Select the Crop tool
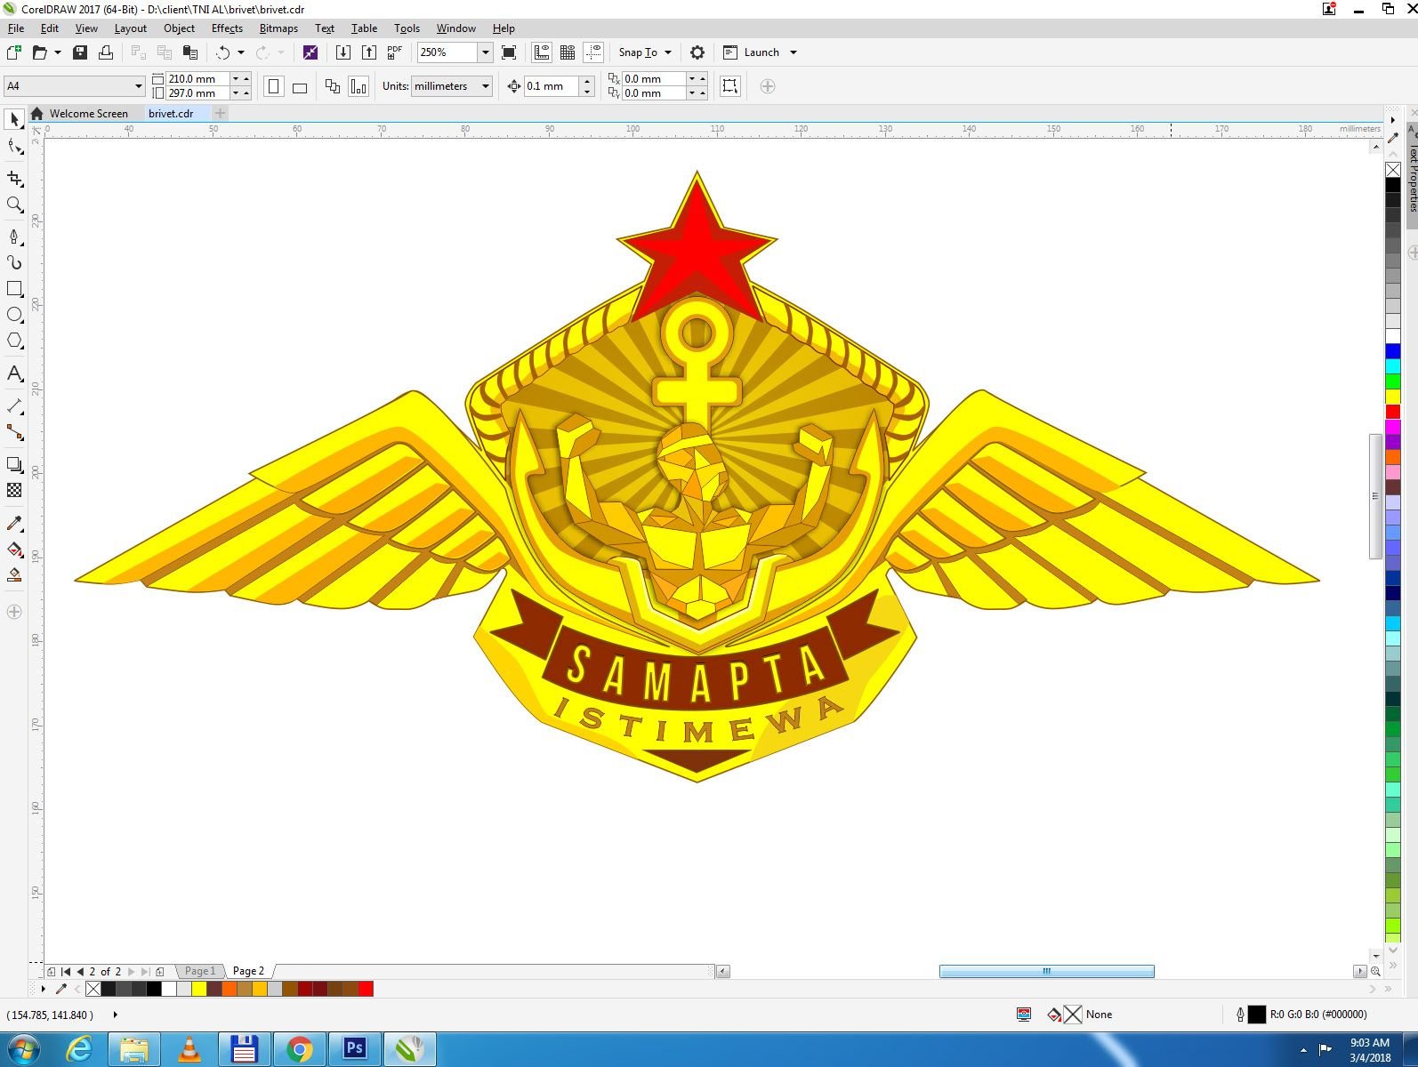 pos(14,179)
